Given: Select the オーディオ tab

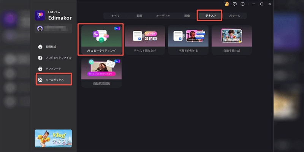Looking at the screenshot, I should (163, 16).
